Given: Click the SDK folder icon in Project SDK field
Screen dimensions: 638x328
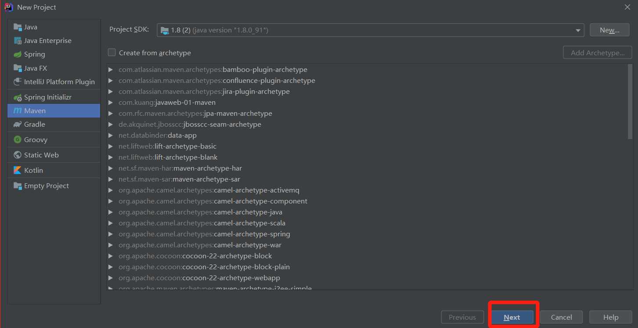Looking at the screenshot, I should coord(165,30).
